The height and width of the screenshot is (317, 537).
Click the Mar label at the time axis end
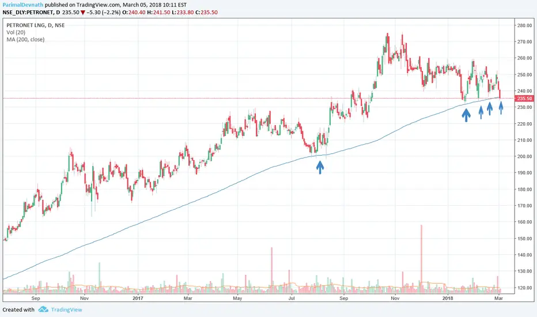pos(498,298)
